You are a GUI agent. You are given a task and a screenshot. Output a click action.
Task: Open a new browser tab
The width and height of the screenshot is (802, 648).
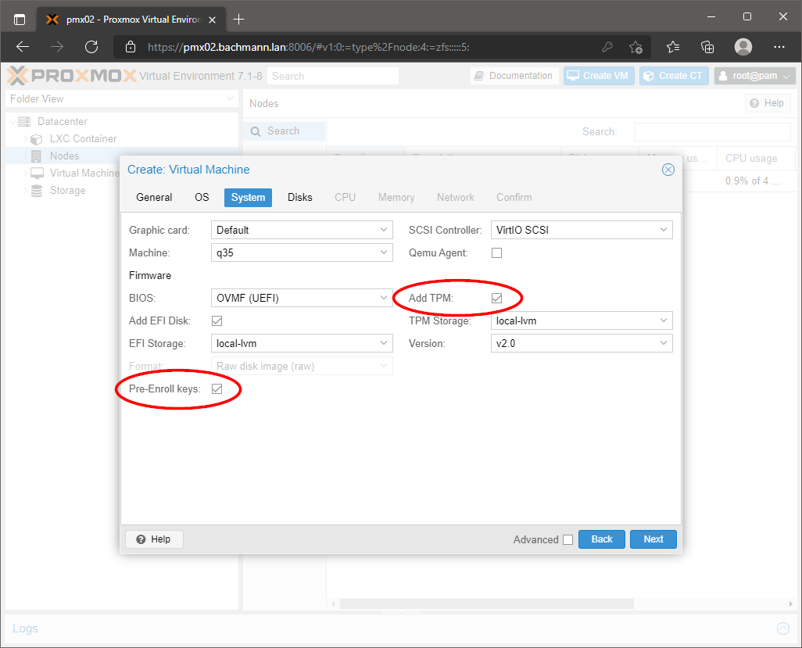pyautogui.click(x=239, y=20)
